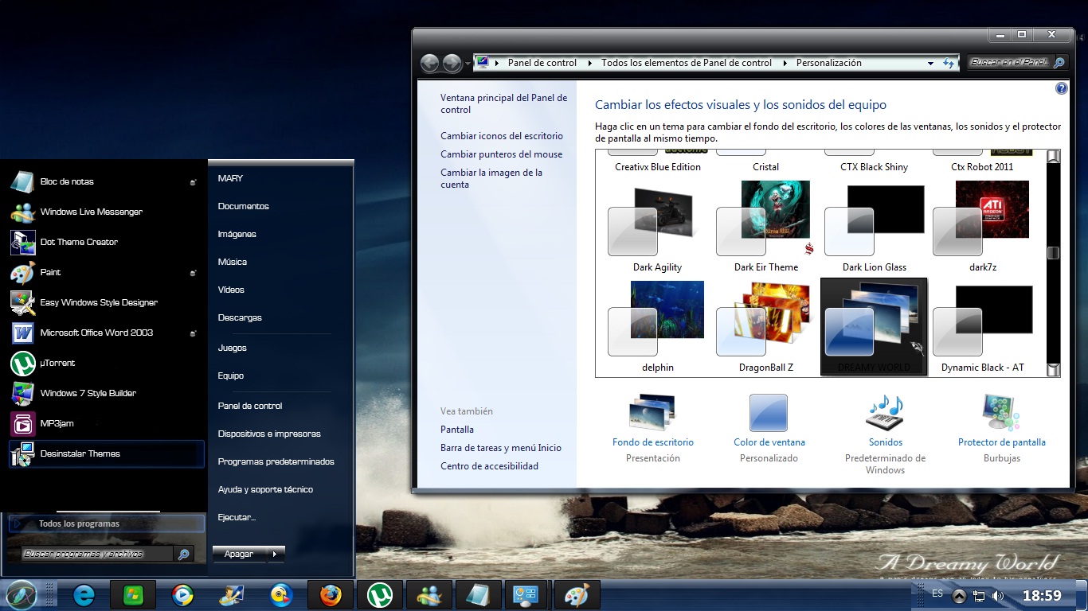Viewport: 1088px width, 611px height.
Task: Open MP3jam from Start menu
Action: coord(106,423)
